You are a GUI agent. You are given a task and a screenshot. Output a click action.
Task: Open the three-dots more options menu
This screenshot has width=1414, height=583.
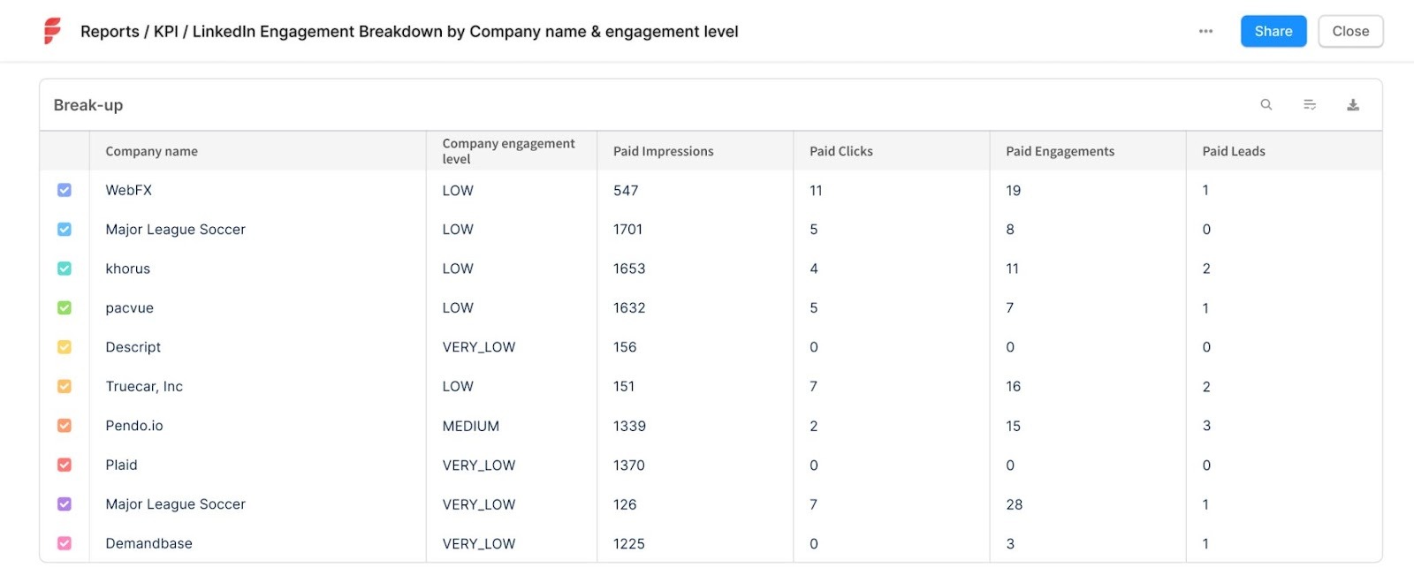(1205, 31)
